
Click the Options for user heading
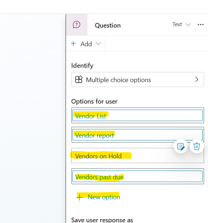tap(94, 101)
